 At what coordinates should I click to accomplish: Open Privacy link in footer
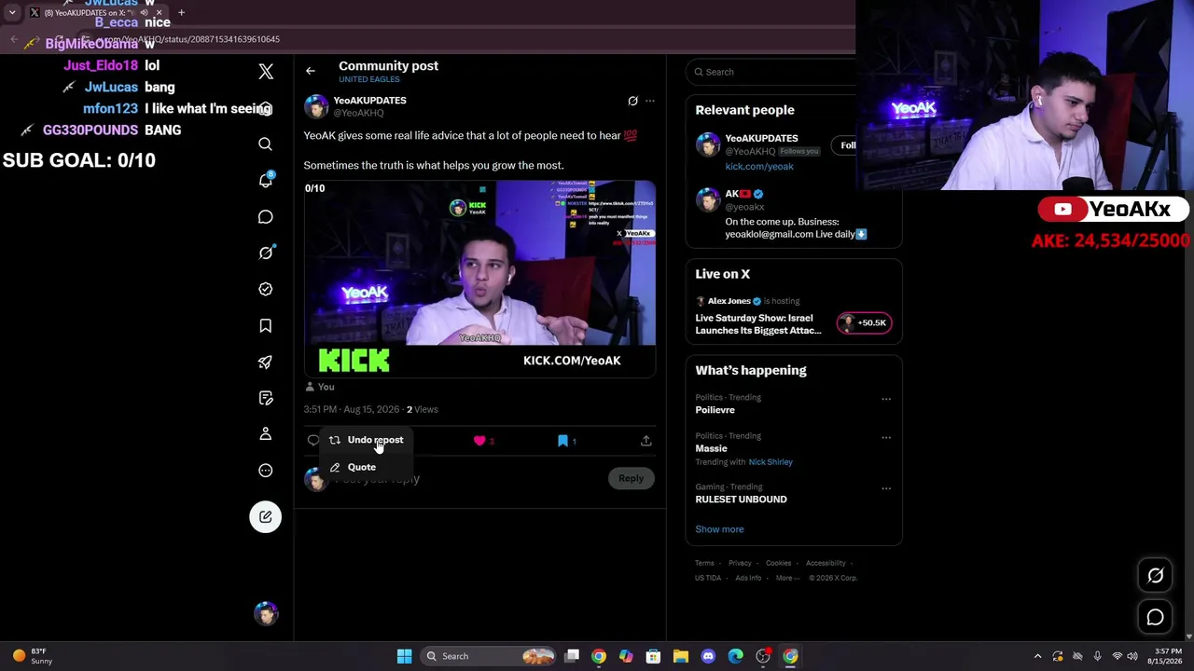tap(740, 563)
